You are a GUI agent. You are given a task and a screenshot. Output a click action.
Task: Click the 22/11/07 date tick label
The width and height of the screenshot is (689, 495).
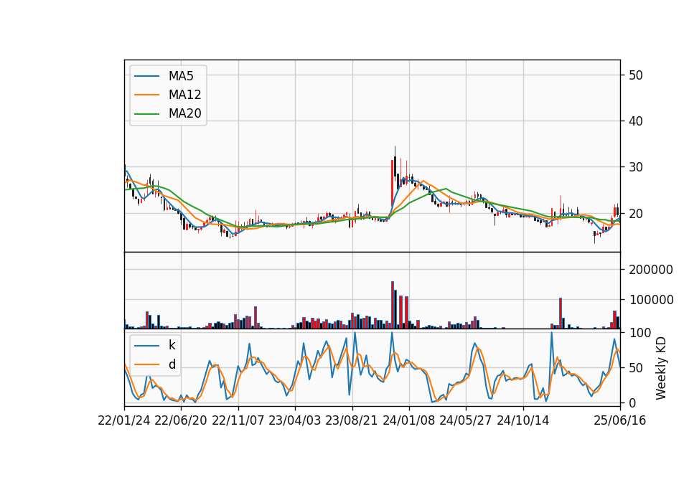(x=238, y=420)
